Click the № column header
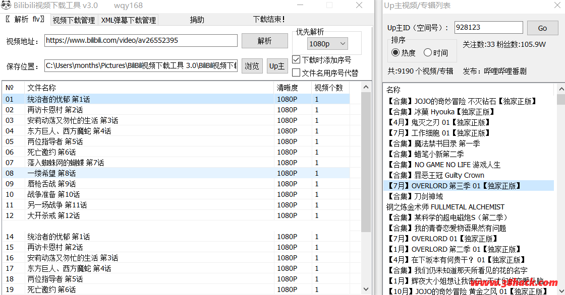Image resolution: width=565 pixels, height=295 pixels. point(14,88)
